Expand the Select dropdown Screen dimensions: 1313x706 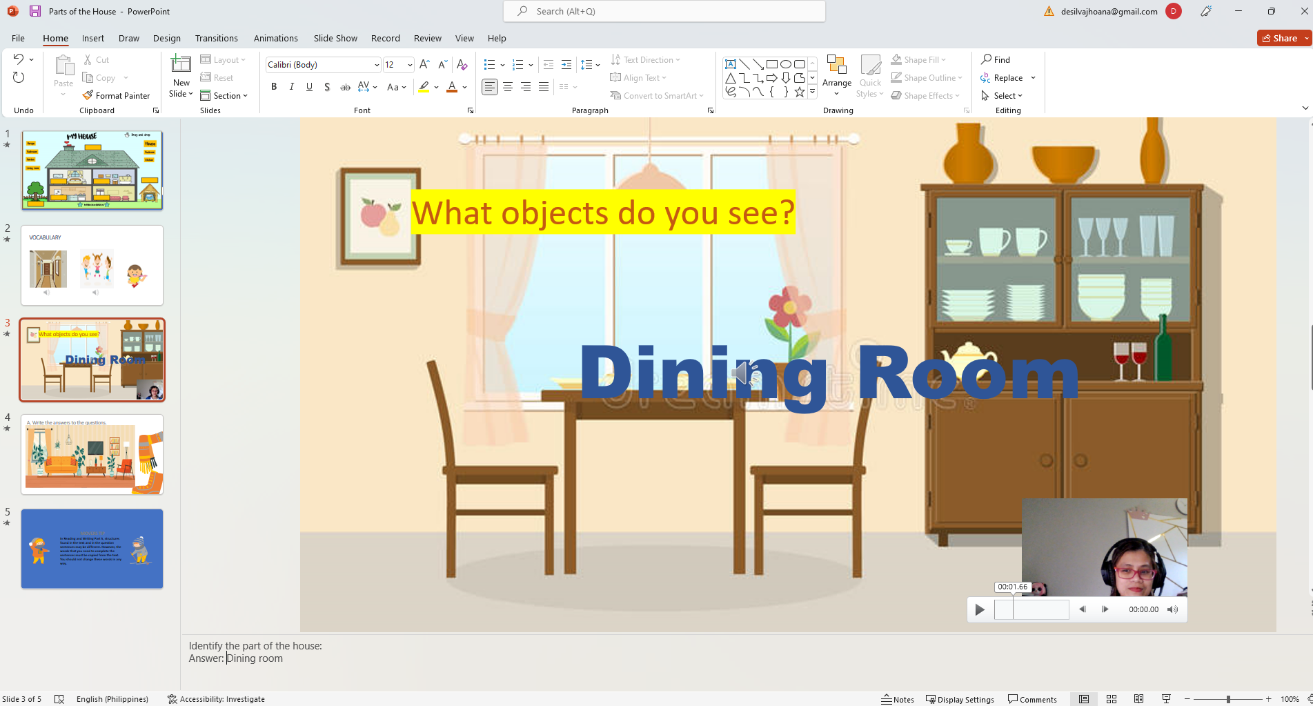1002,95
